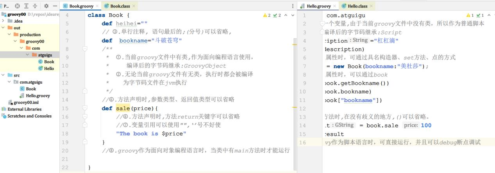
Task: Fold the sale method at line 15
Action: 84,108
